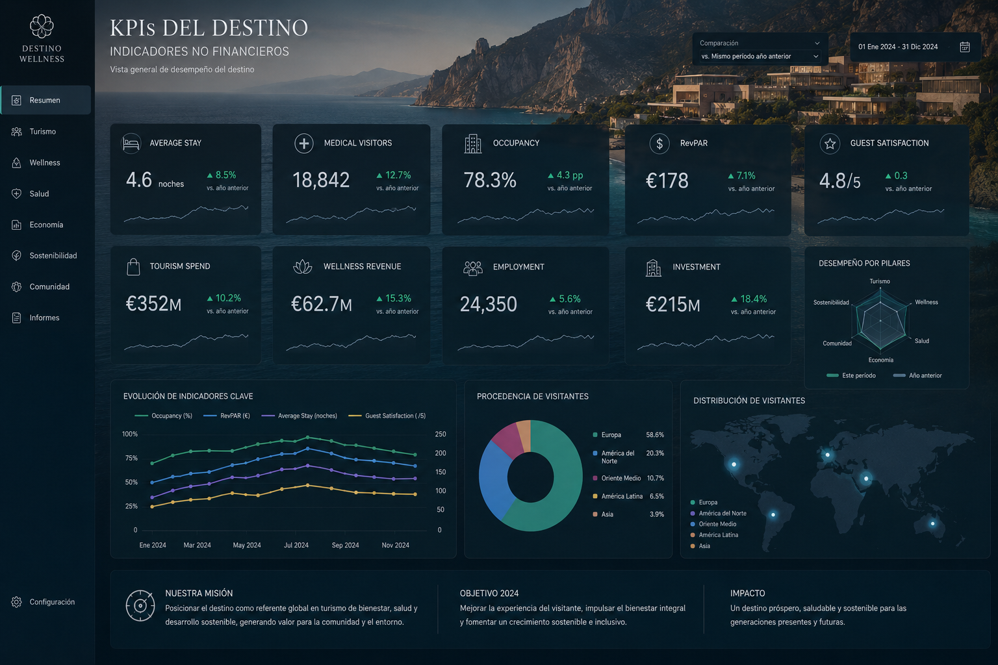
Task: Click the Oriente Medio swatch in donut legend
Action: coord(595,478)
